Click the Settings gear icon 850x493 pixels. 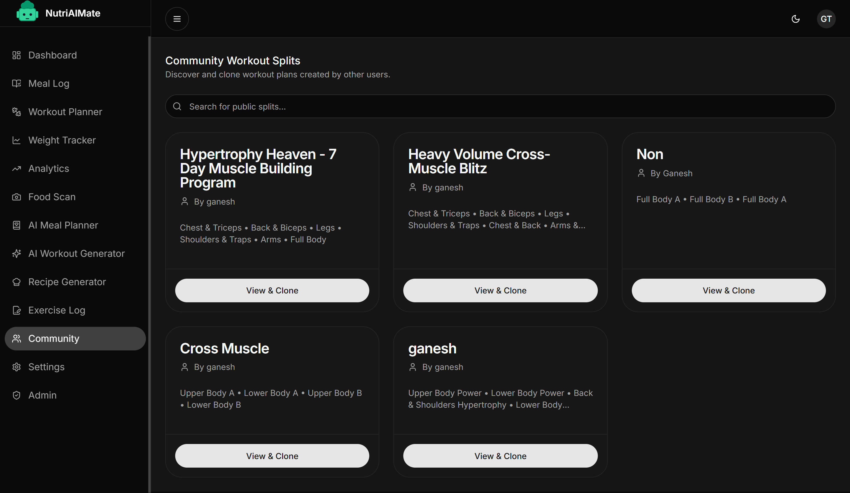(17, 367)
